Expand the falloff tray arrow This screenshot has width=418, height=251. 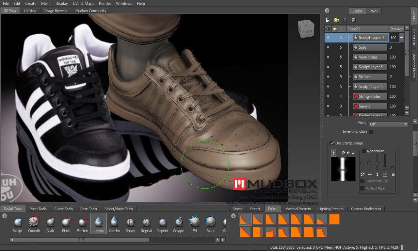click(233, 216)
